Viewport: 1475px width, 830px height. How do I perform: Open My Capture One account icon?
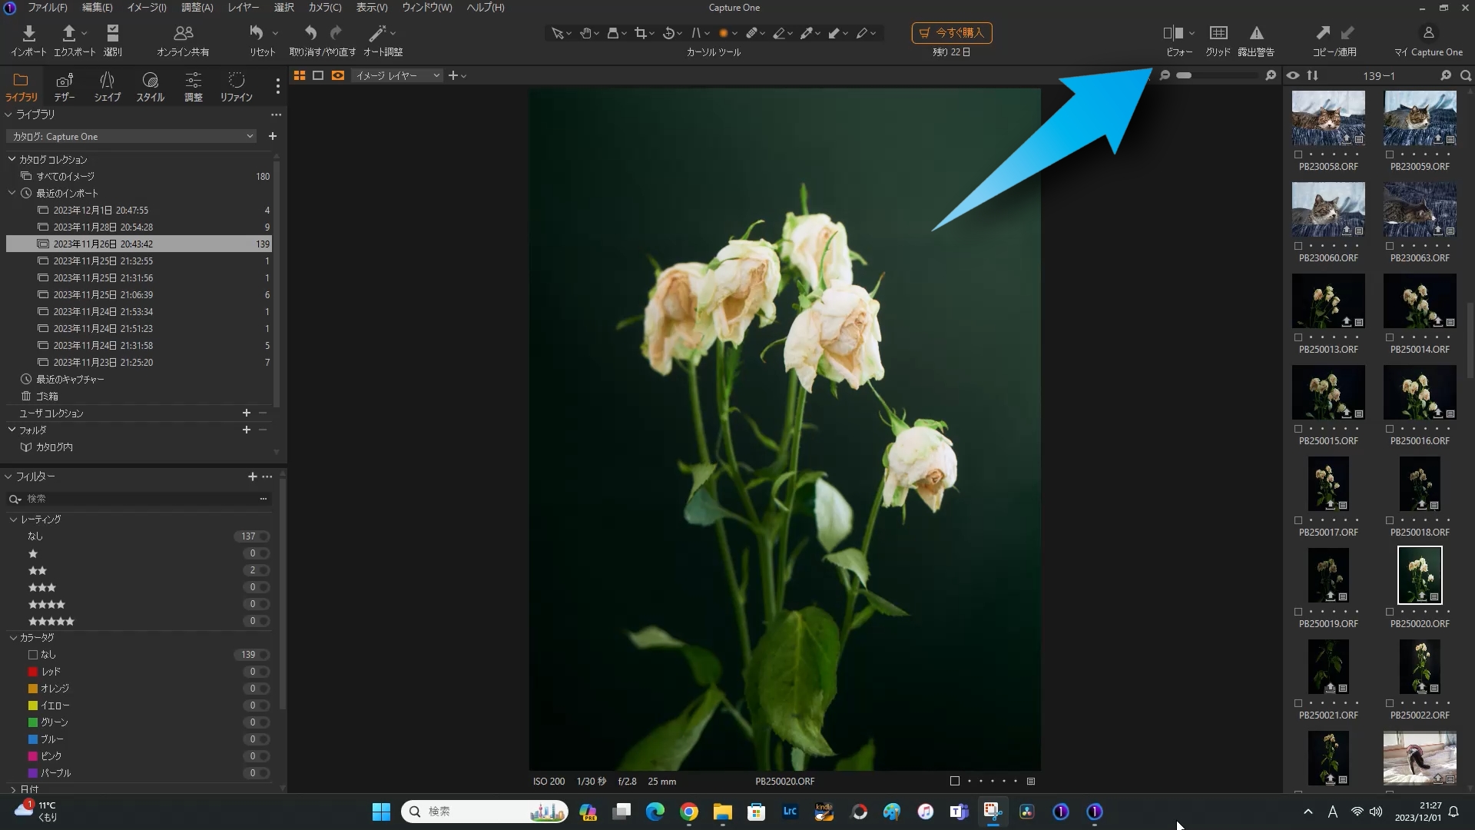point(1428,33)
